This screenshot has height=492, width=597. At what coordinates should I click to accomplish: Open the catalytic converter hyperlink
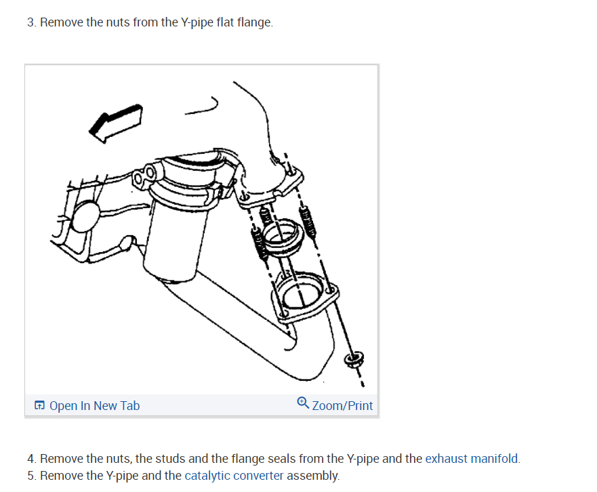coord(234,476)
